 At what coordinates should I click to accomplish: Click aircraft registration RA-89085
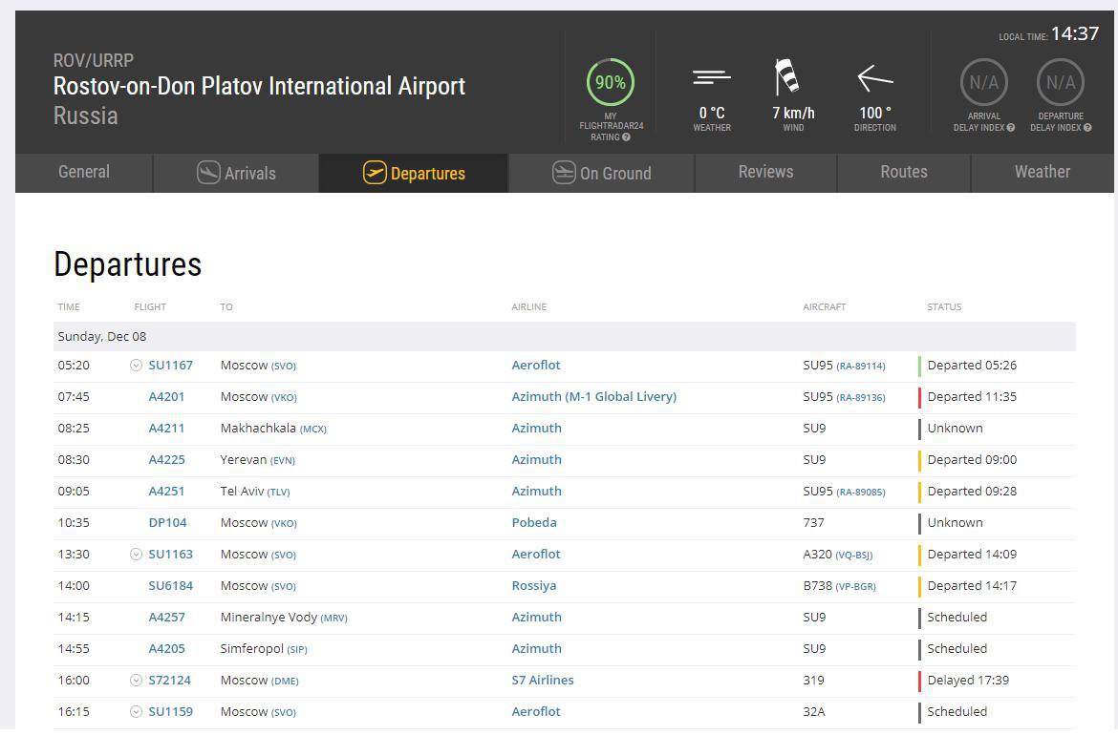861,493
